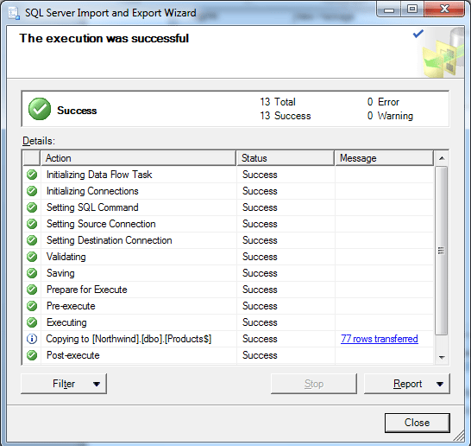471x446 pixels.
Task: Click green check icon beside Setting Source Connection
Action: 32,224
